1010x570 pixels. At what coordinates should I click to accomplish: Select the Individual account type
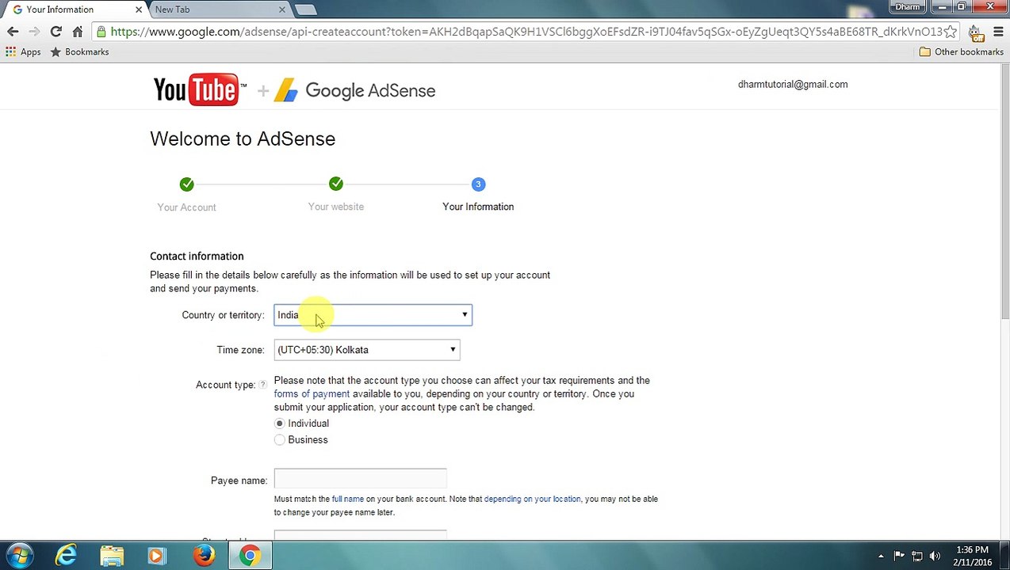[279, 424]
